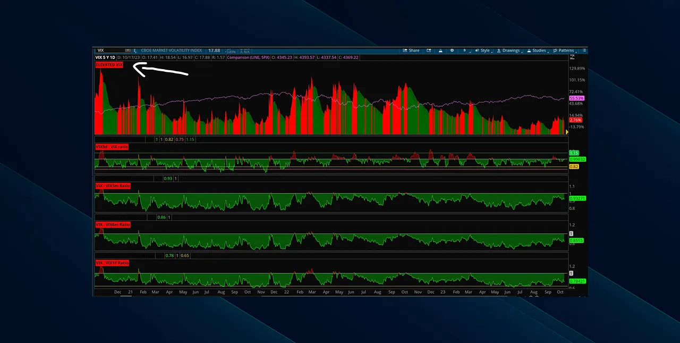680x343 pixels.
Task: Click the 22 year marker on time axis
Action: (x=286, y=292)
